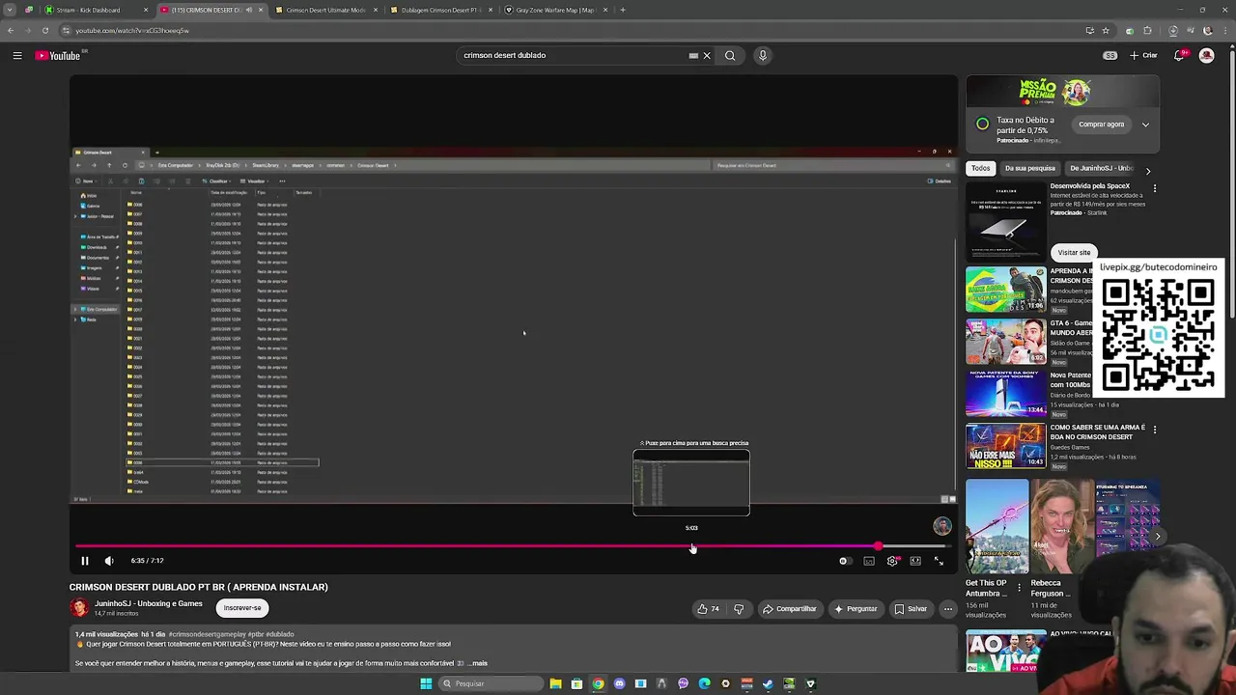Open options for COMO SABER SE UMA ARMA video

tap(1154, 430)
